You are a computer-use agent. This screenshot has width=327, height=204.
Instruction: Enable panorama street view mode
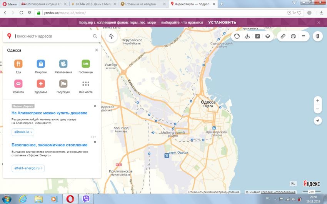point(247,36)
